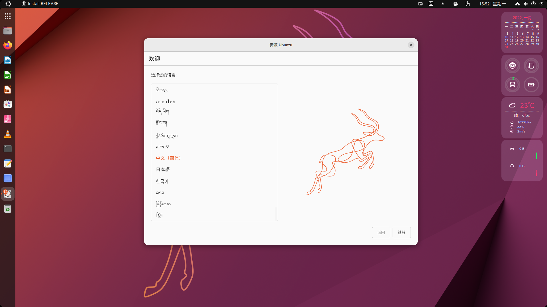Open the clipboard manager indicator
The image size is (547, 307).
point(468,4)
